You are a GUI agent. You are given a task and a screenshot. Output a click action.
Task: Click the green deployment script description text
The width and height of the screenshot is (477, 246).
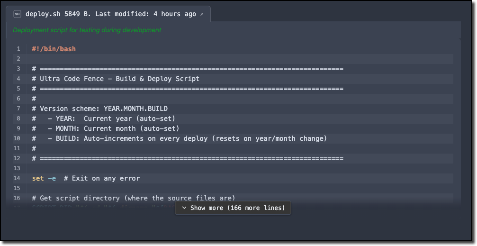click(87, 30)
